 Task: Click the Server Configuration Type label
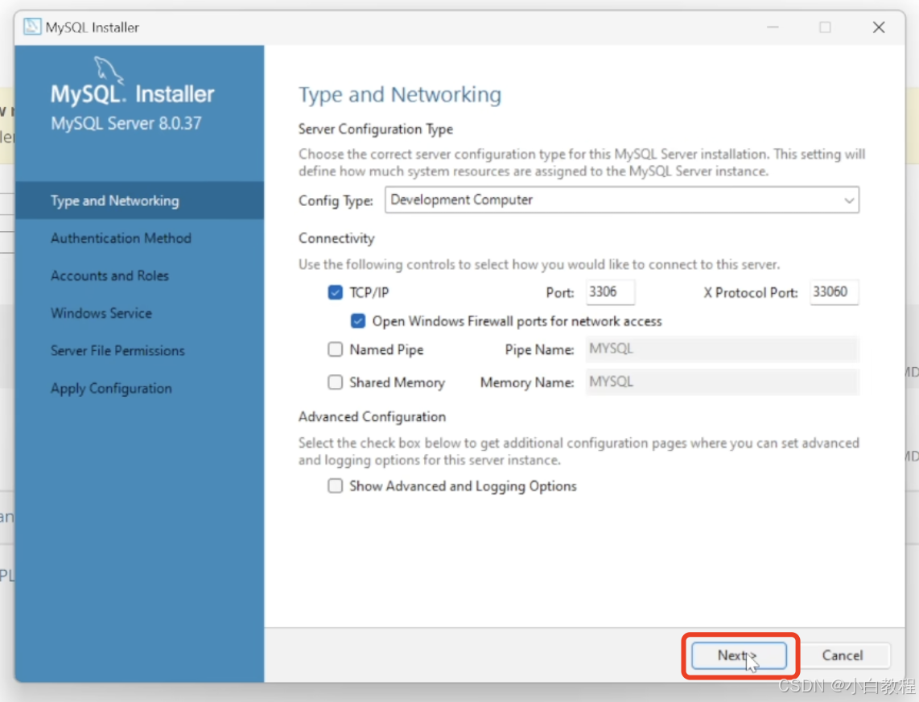(376, 129)
